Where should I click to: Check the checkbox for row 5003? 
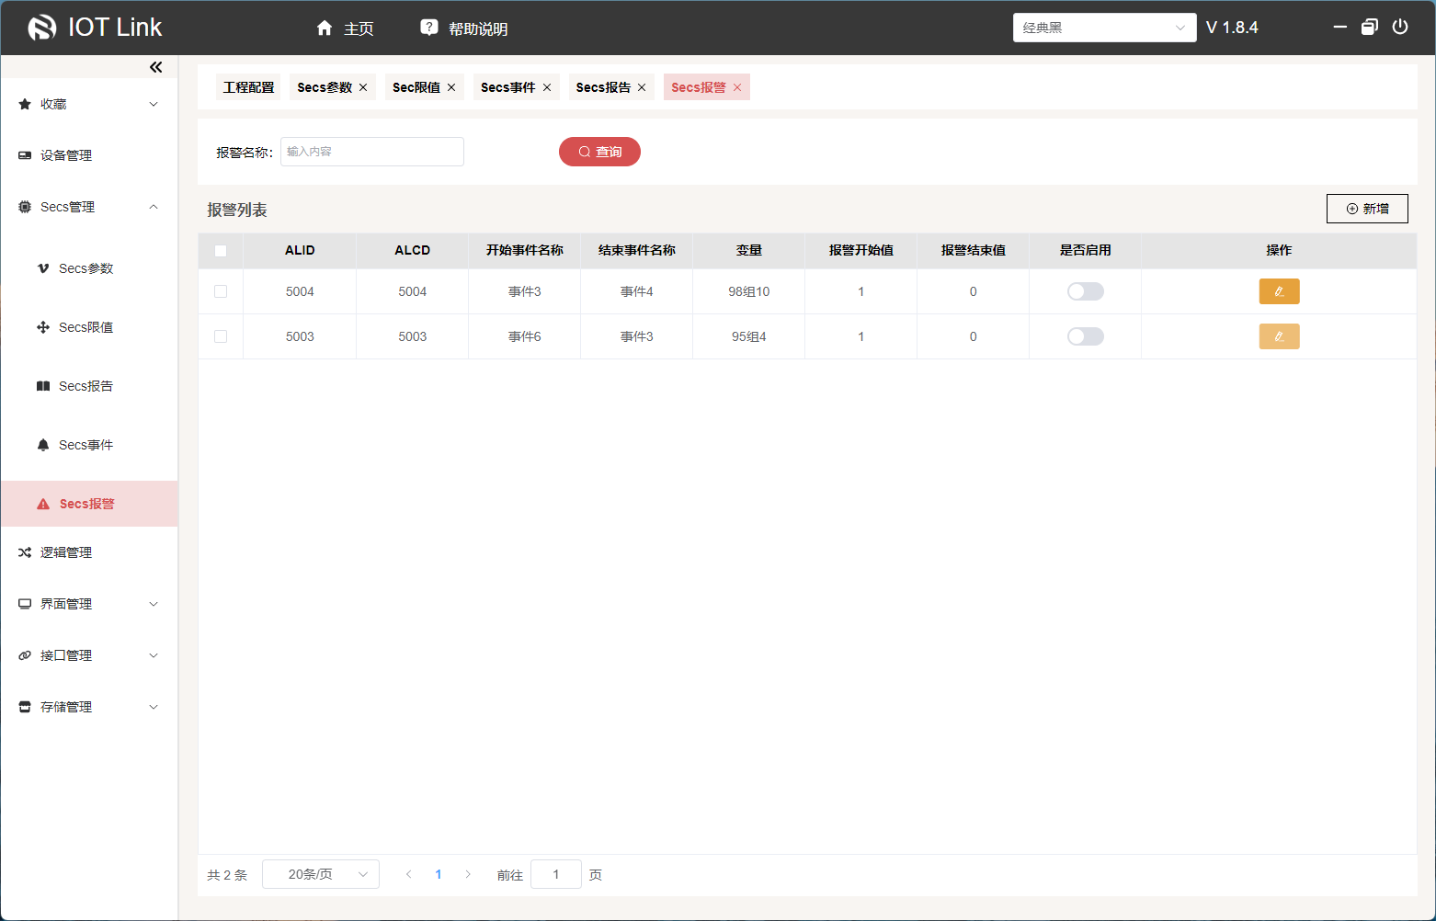(x=221, y=336)
